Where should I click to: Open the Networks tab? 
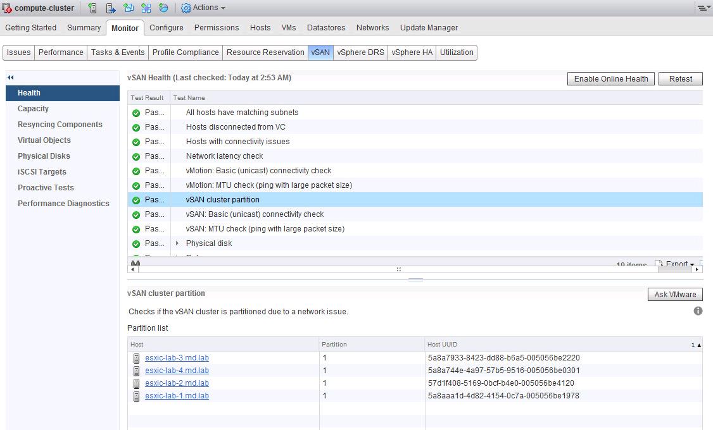[x=372, y=28]
